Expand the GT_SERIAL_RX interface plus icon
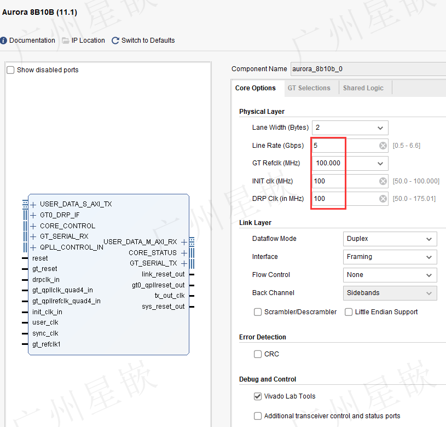Image resolution: width=446 pixels, height=427 pixels. (33, 236)
